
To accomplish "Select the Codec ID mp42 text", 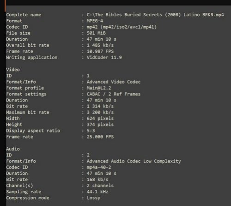I will (122, 27).
